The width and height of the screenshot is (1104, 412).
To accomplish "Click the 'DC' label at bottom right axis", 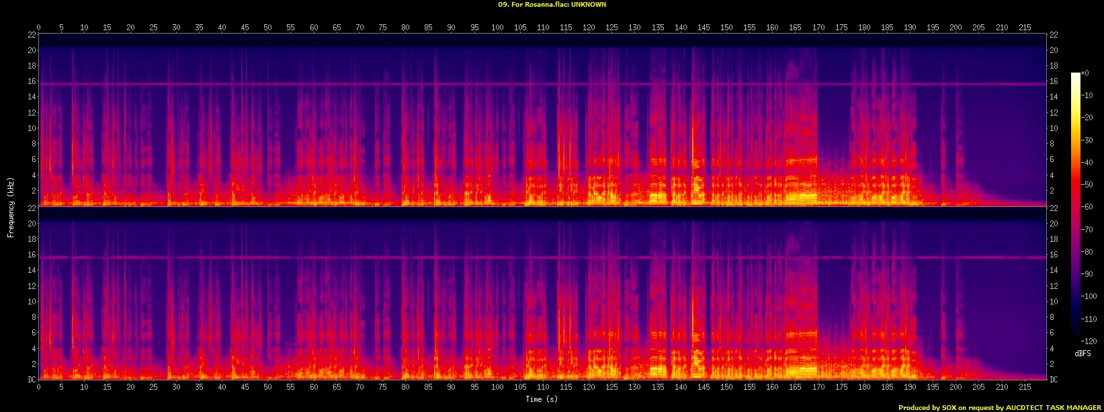I will [1054, 380].
